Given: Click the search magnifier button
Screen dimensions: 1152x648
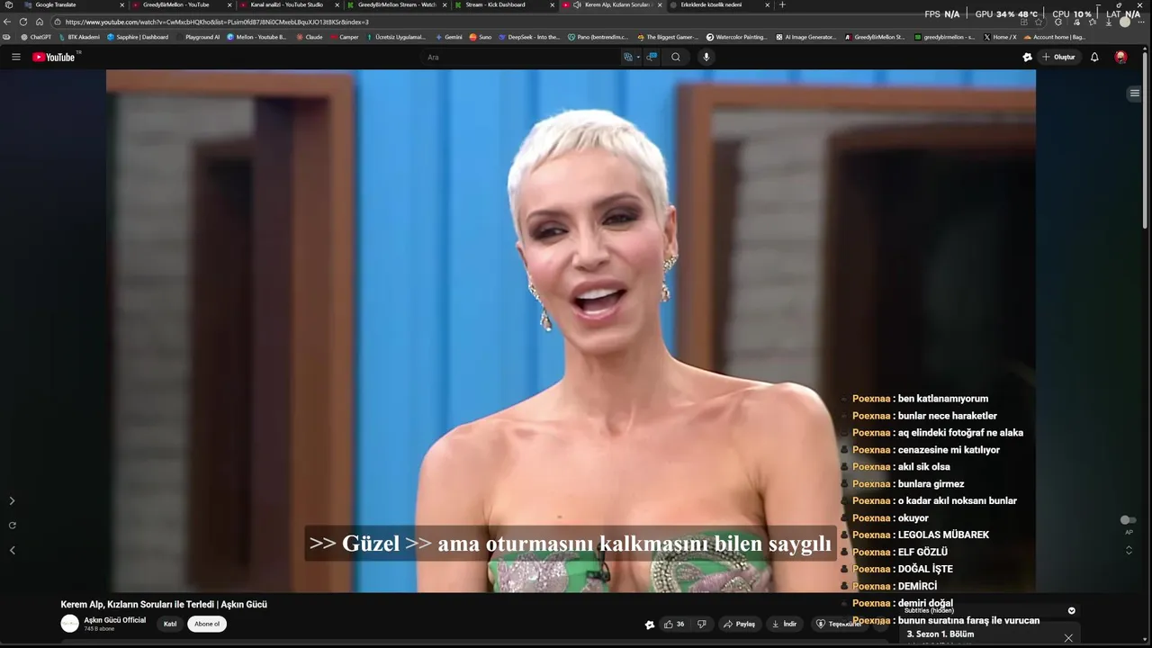Looking at the screenshot, I should pos(676,57).
